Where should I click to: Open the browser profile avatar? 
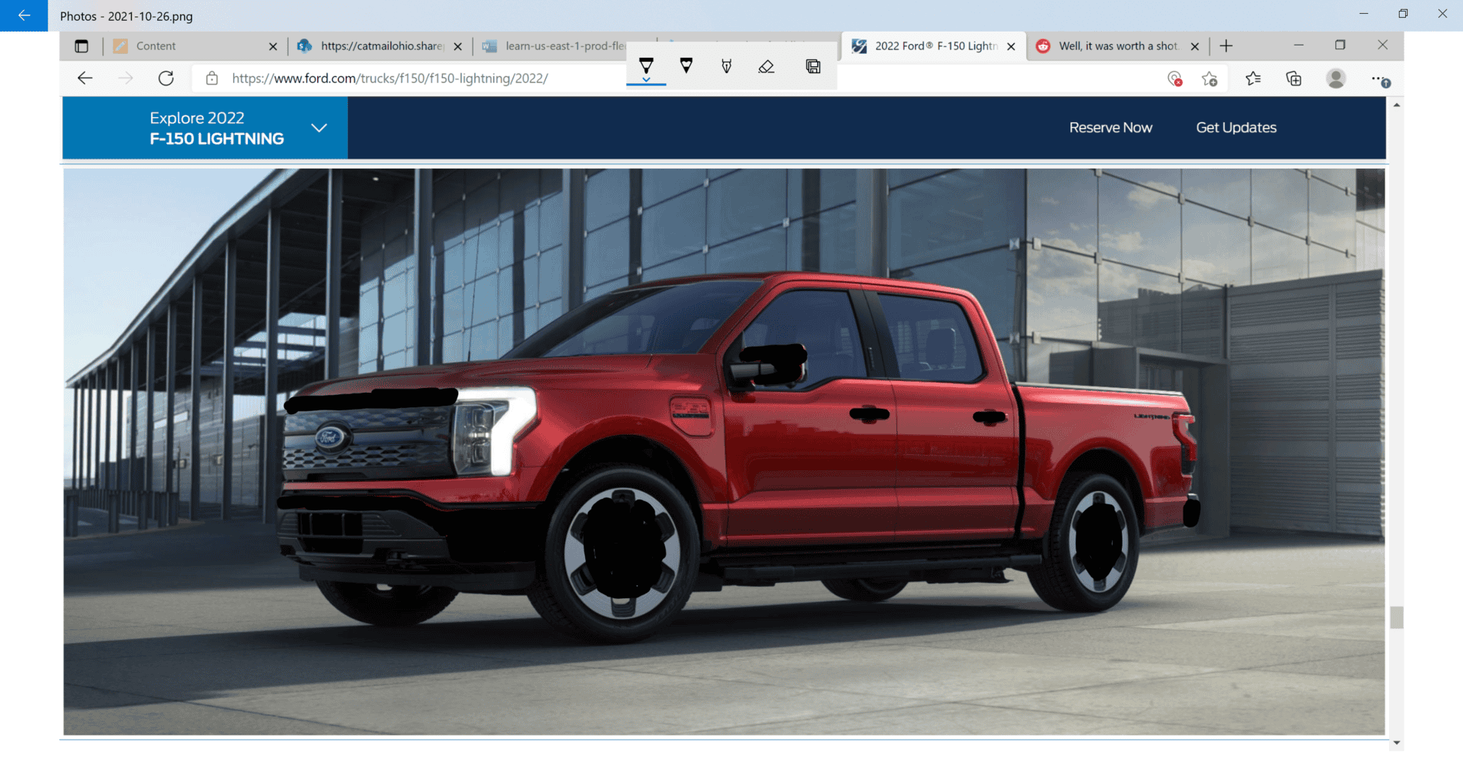click(1336, 79)
